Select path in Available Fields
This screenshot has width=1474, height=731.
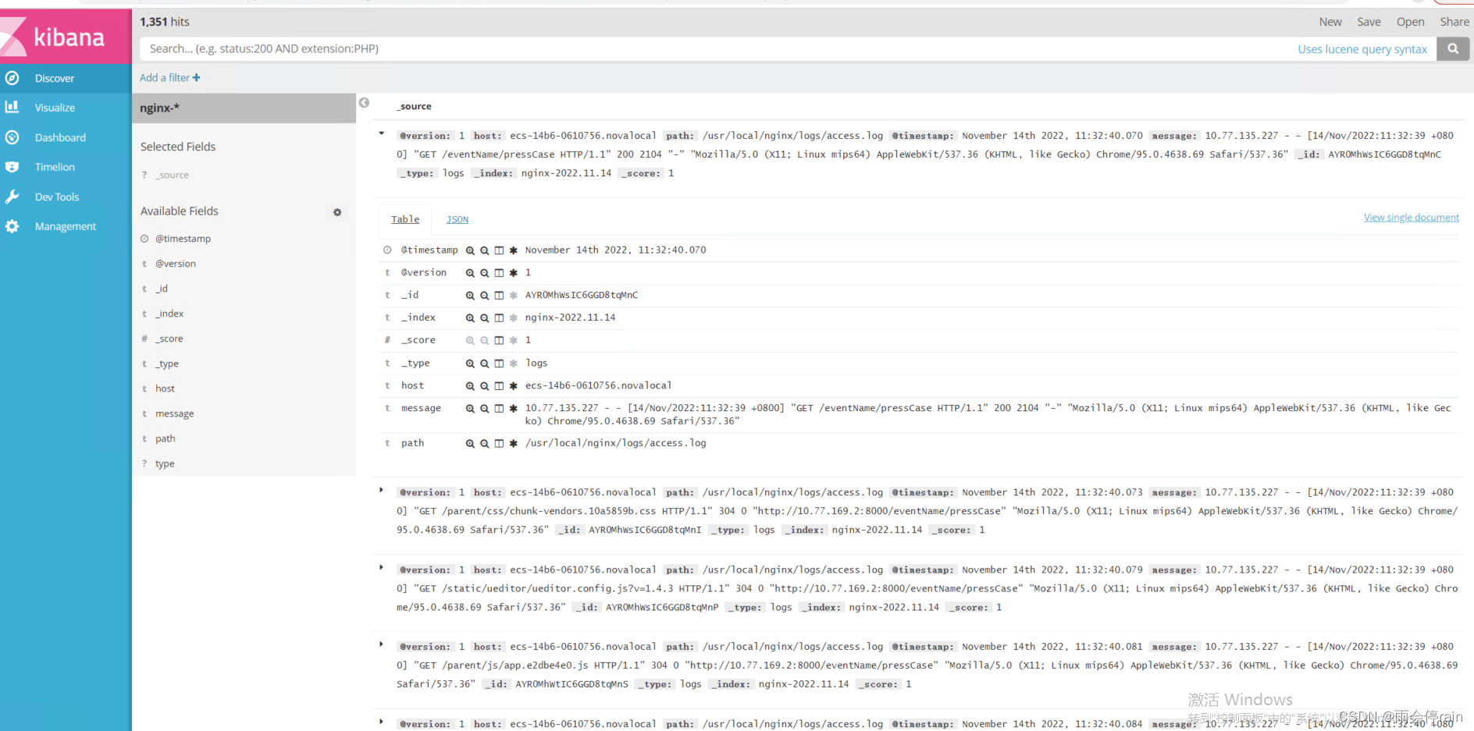[x=166, y=438]
